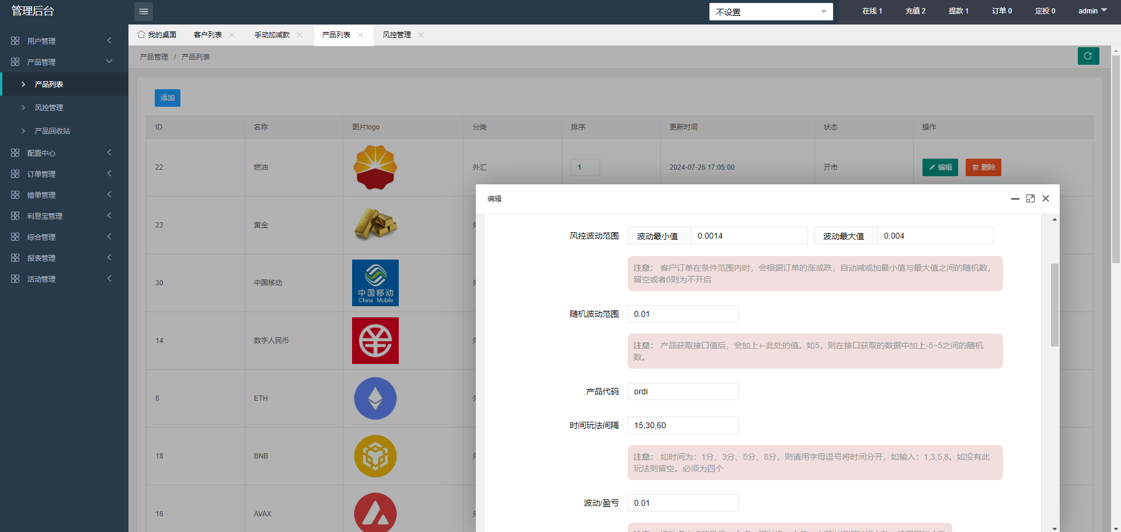The image size is (1121, 532).
Task: Expand the 用户管理 sidebar menu
Action: tap(61, 41)
